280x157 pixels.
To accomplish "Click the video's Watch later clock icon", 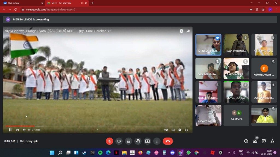I will point(181,31).
